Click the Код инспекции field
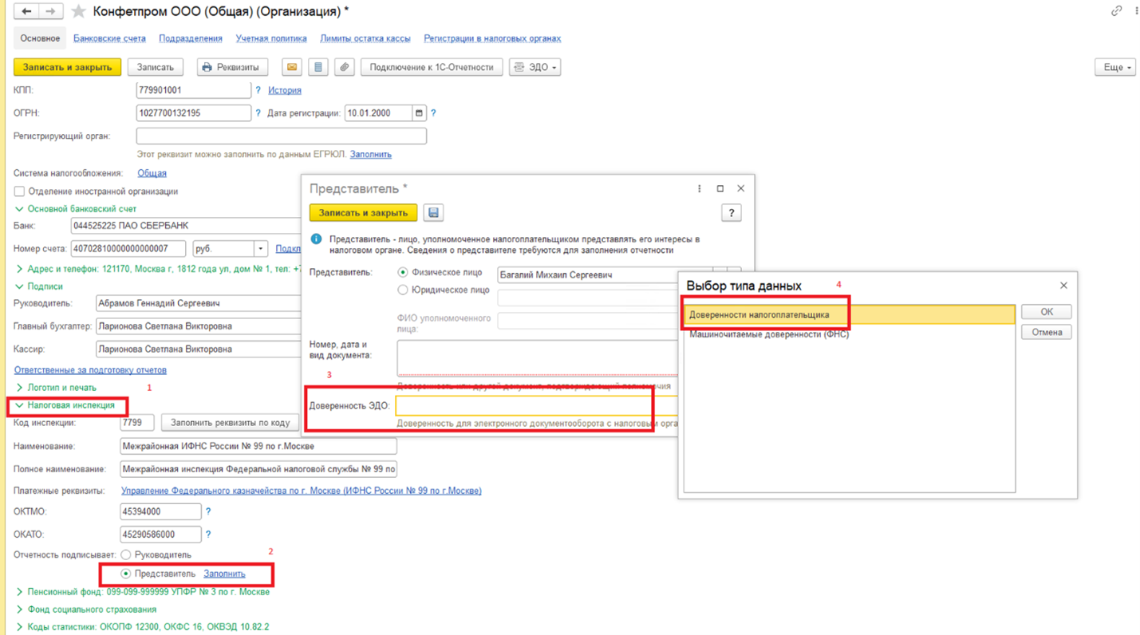 [136, 423]
